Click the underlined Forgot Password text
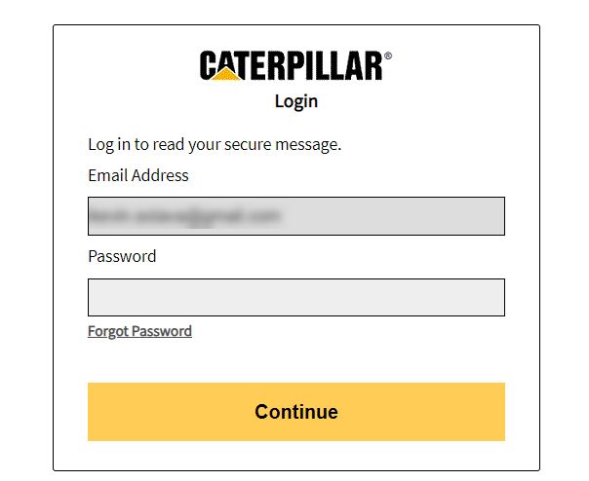The image size is (589, 481). pos(139,331)
